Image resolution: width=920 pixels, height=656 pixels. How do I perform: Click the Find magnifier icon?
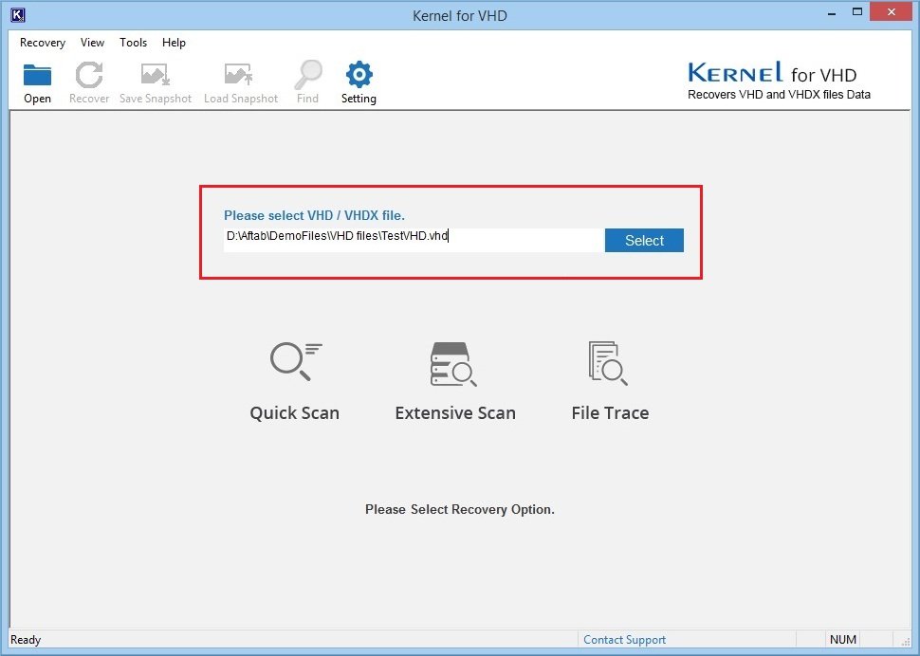(x=308, y=75)
